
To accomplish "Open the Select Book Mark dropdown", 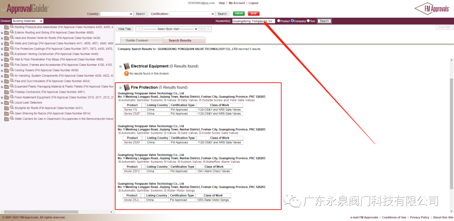I will point(170,29).
